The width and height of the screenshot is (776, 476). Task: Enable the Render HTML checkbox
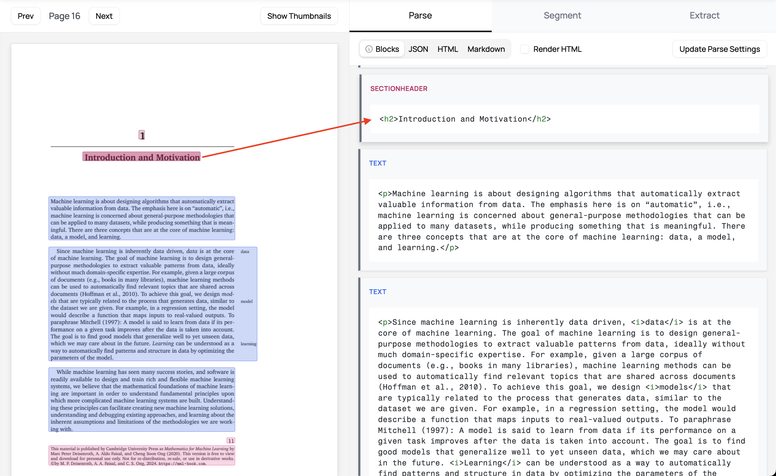tap(525, 49)
